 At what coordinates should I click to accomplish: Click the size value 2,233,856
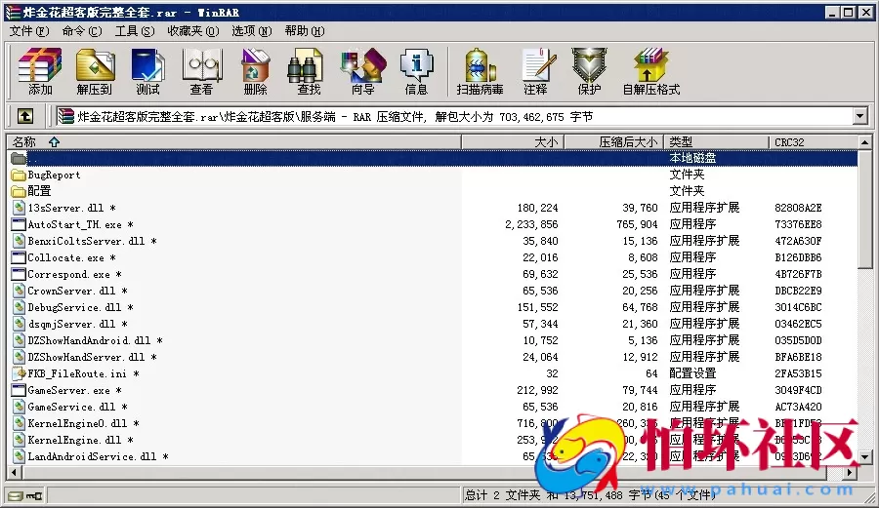[531, 224]
